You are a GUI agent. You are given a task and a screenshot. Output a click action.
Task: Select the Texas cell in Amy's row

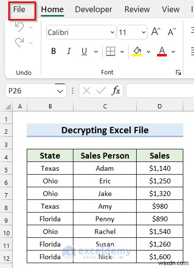click(50, 206)
